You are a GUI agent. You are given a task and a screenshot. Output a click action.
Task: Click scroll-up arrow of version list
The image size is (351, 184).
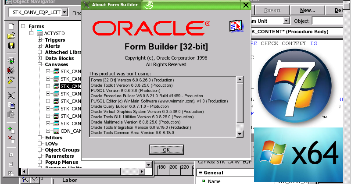tap(240, 80)
